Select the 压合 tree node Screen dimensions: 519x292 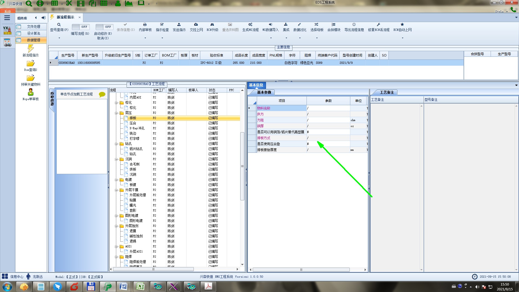pos(133,123)
